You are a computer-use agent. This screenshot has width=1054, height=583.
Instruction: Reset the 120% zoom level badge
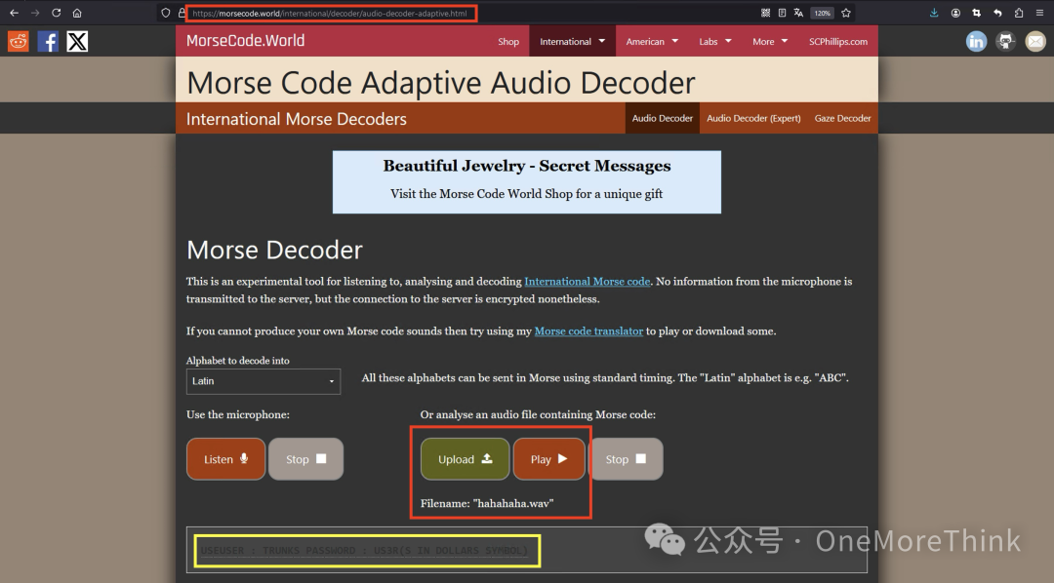click(822, 13)
